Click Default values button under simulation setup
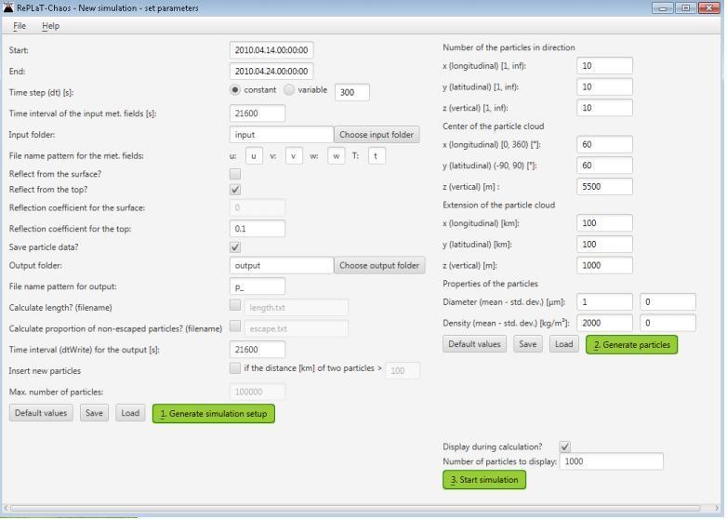Image resolution: width=727 pixels, height=519 pixels. coord(41,413)
